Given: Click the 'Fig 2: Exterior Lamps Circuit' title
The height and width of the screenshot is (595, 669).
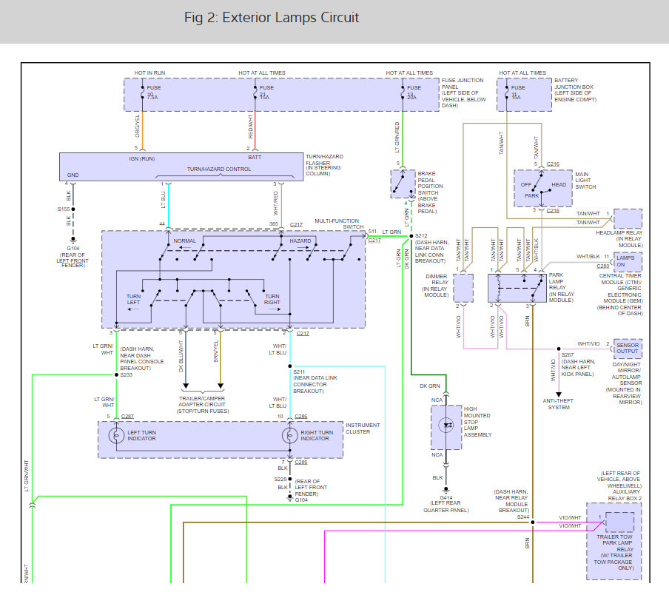Looking at the screenshot, I should [x=272, y=18].
